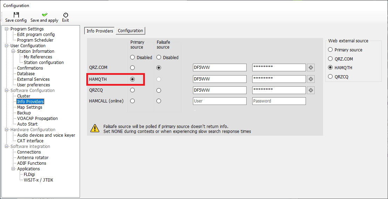
Task: Choose QRZCQ for Web external source
Action: tap(330, 77)
